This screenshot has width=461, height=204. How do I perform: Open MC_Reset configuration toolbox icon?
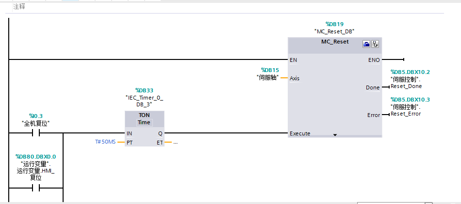(367, 44)
